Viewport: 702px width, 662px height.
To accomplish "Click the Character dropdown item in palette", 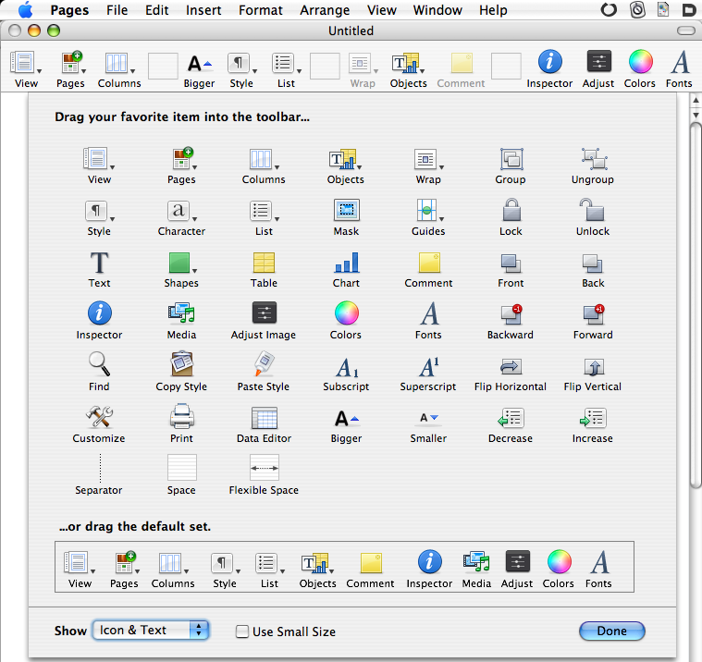I will [x=181, y=218].
